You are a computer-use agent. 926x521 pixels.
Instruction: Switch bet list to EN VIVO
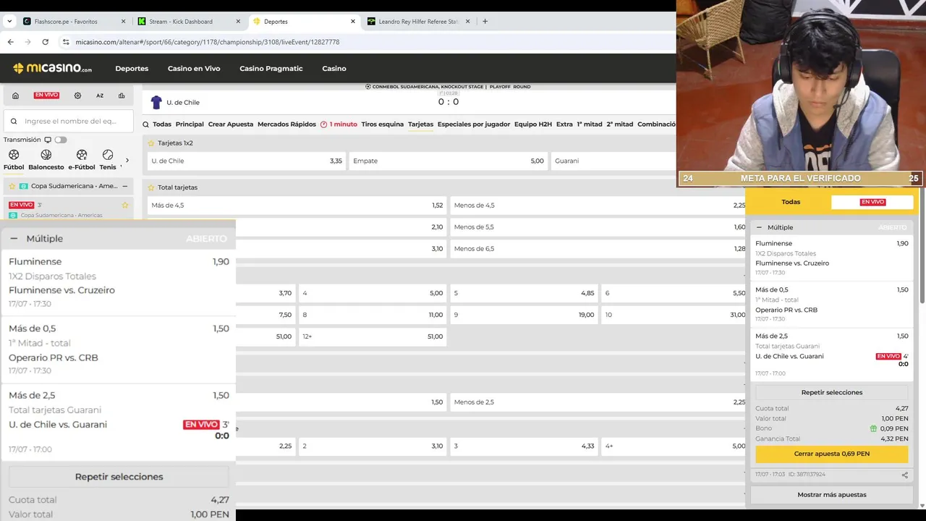[872, 202]
